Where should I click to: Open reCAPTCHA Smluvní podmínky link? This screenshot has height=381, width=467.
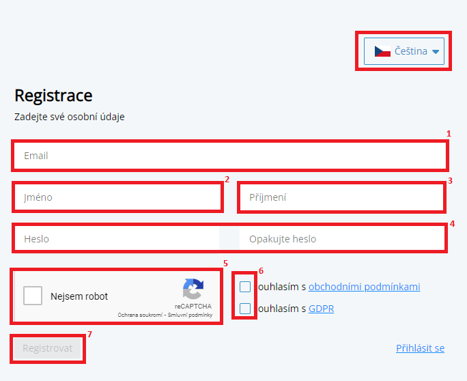pos(190,315)
